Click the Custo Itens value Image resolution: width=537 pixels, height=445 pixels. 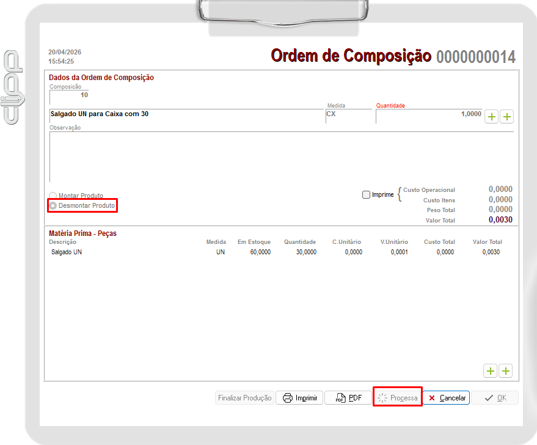pyautogui.click(x=500, y=200)
